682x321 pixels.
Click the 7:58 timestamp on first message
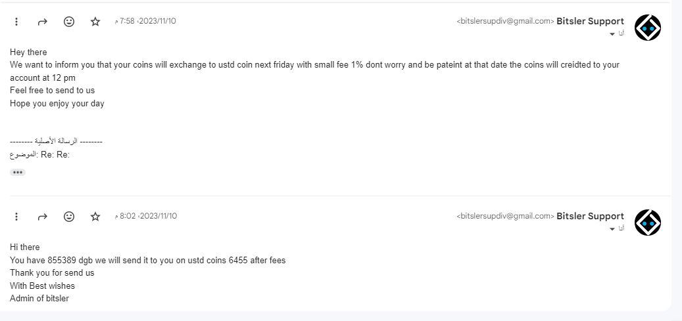point(146,21)
